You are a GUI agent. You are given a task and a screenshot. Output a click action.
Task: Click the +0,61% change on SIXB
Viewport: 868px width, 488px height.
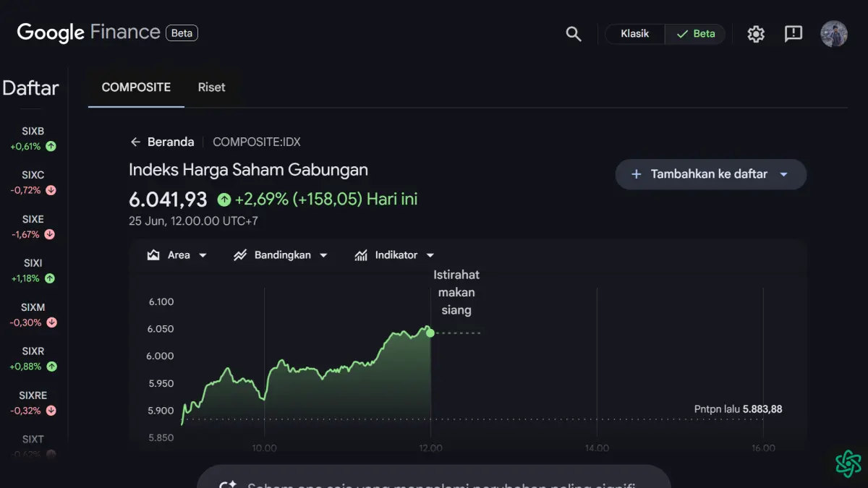click(x=25, y=146)
